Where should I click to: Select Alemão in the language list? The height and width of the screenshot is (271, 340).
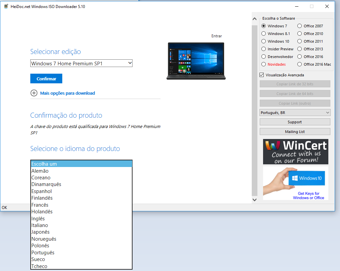click(x=81, y=171)
